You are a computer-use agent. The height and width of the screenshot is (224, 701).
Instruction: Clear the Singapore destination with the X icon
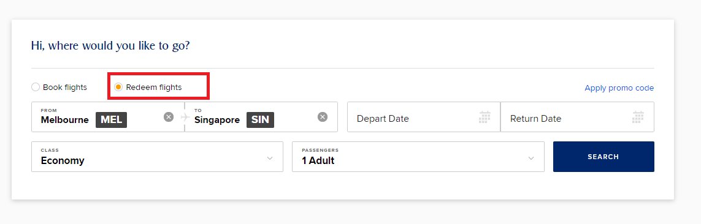(x=323, y=117)
